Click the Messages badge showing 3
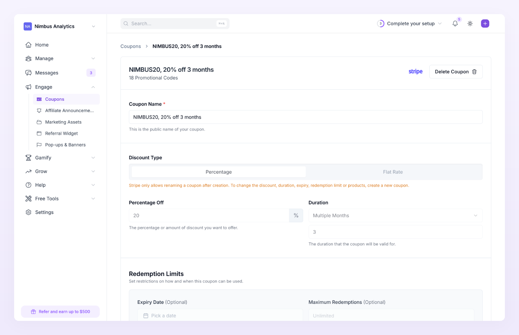The image size is (519, 335). pos(91,73)
